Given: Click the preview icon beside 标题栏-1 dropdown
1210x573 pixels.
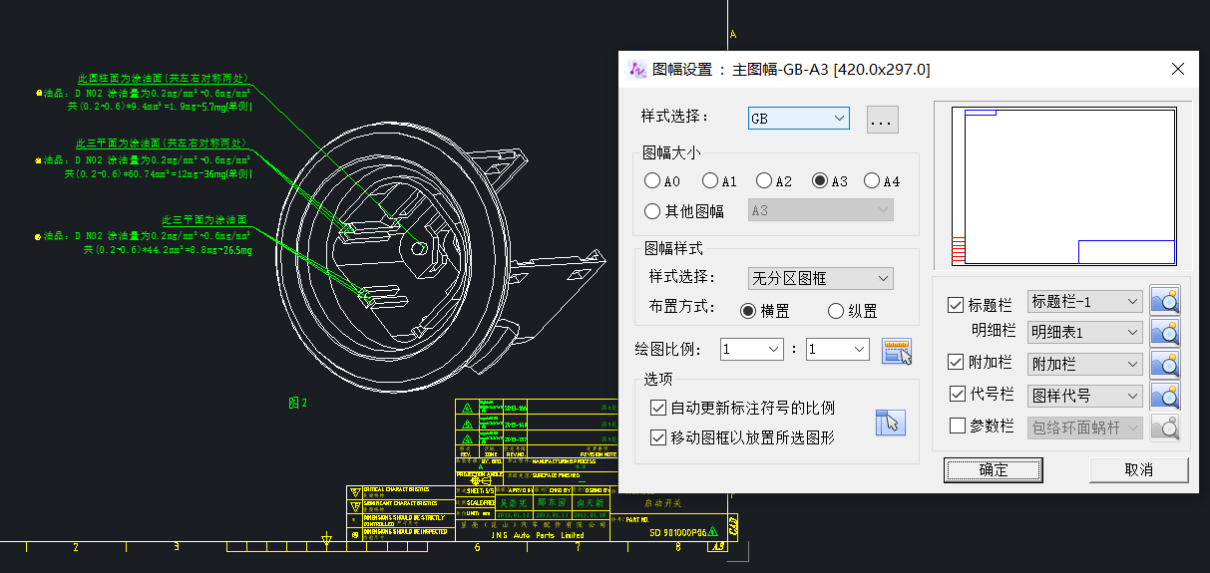Looking at the screenshot, I should (1165, 301).
